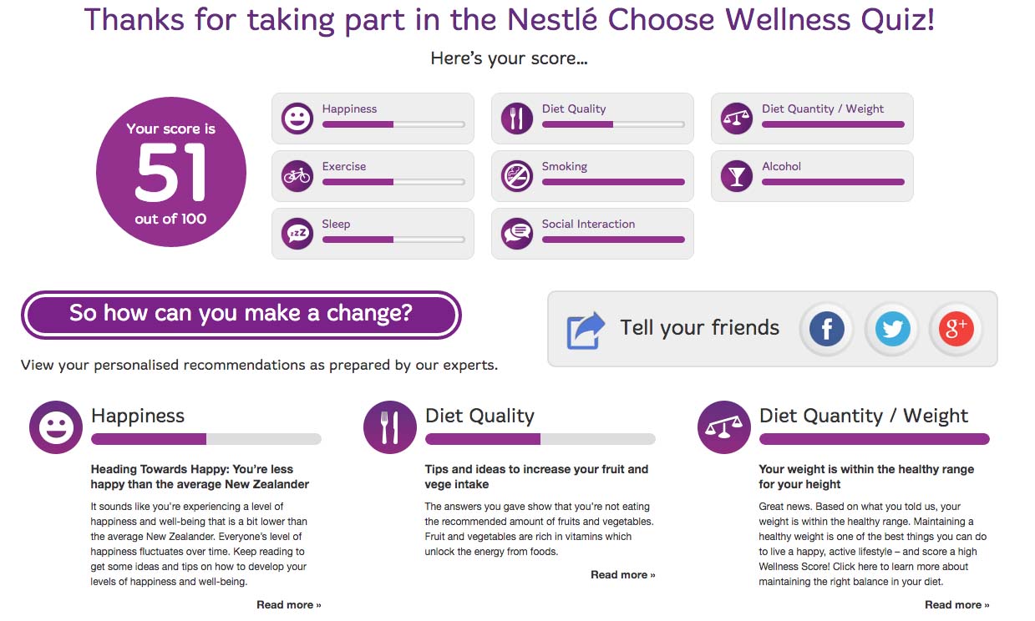1035x621 pixels.
Task: Share results via the Facebook icon
Action: click(825, 329)
